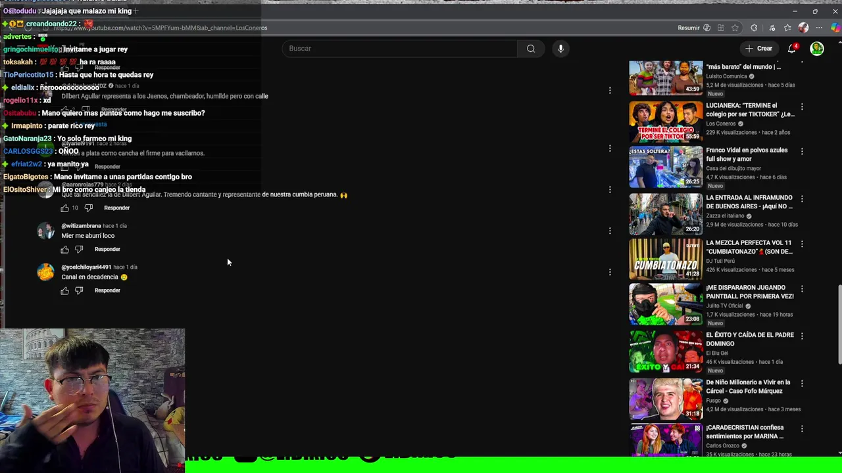
Task: Open the YouTube account avatar menu
Action: click(x=817, y=49)
